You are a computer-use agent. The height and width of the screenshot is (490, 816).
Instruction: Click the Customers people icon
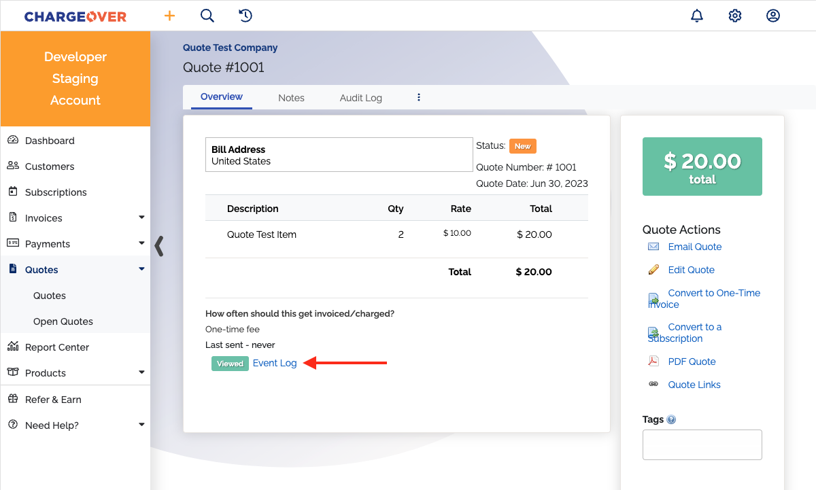pos(13,166)
